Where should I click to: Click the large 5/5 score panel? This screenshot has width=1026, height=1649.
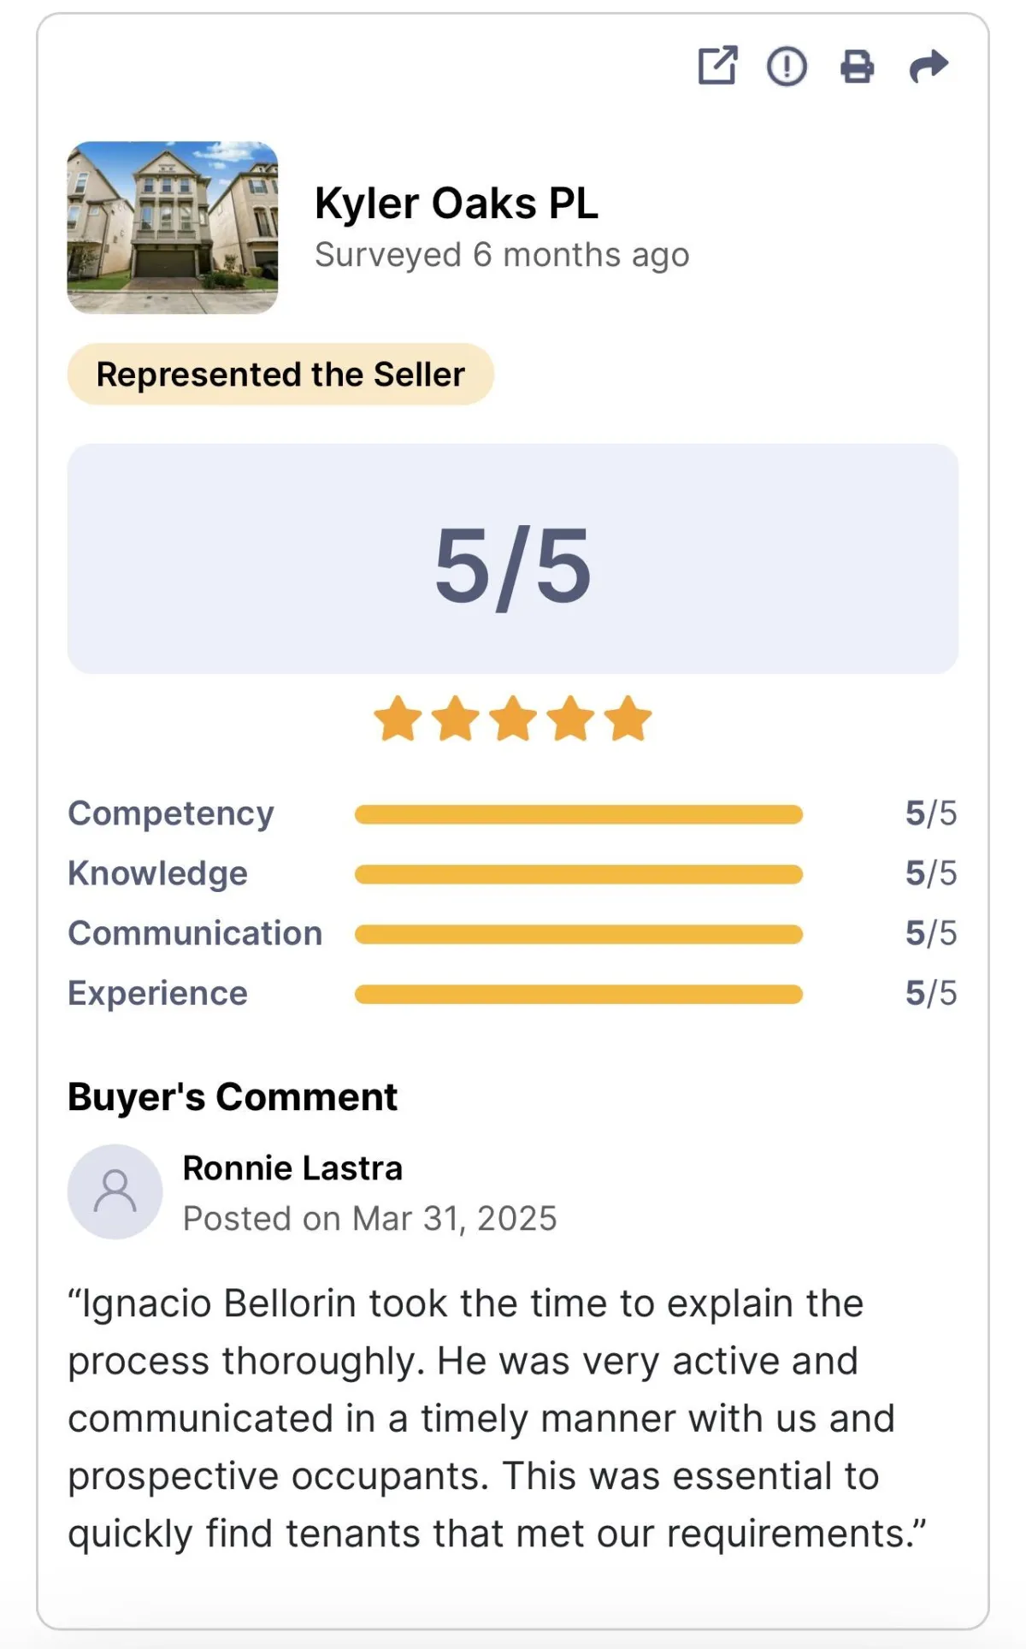point(513,559)
